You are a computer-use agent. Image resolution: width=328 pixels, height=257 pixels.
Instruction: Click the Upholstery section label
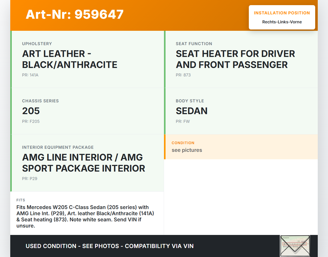pyautogui.click(x=37, y=44)
